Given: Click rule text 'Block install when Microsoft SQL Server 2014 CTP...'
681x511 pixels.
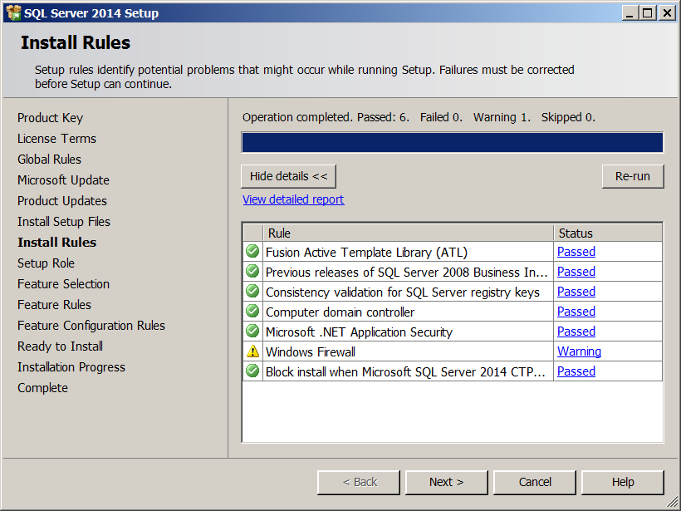Looking at the screenshot, I should point(405,372).
